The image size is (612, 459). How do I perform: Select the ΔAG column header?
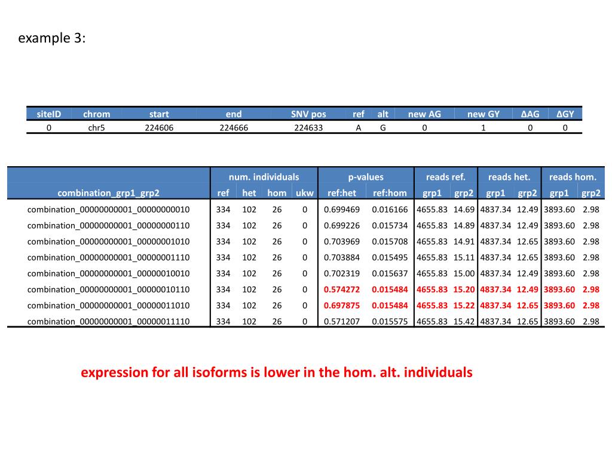[x=530, y=114]
